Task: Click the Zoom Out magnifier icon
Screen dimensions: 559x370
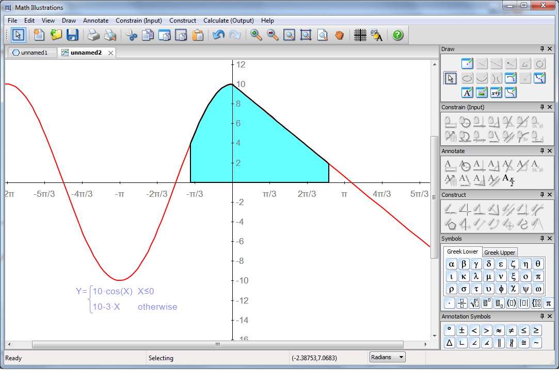Action: pyautogui.click(x=273, y=35)
